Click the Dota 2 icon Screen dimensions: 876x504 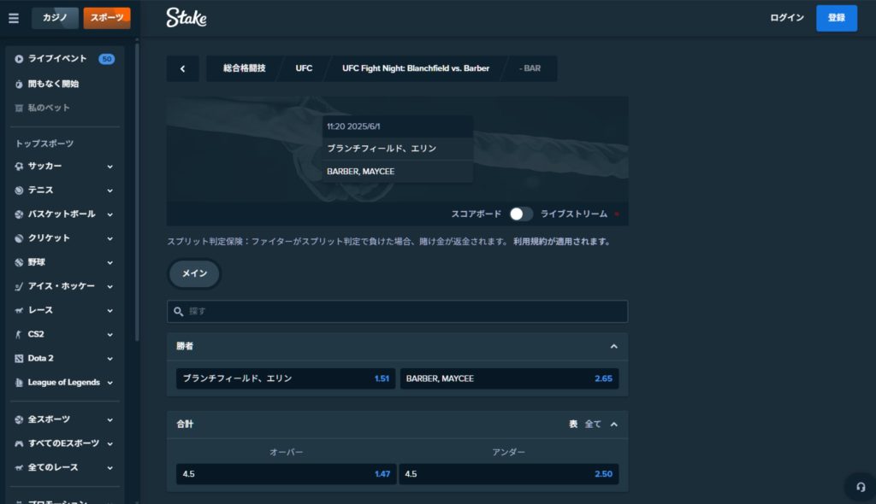click(19, 358)
